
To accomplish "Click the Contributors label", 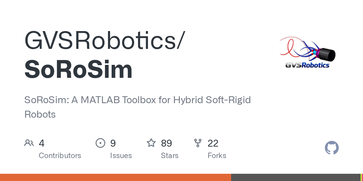I will pos(60,156).
